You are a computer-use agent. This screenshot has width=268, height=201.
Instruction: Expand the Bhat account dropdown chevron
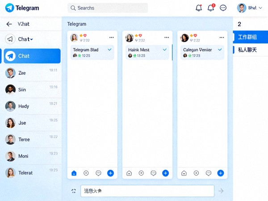[260, 8]
